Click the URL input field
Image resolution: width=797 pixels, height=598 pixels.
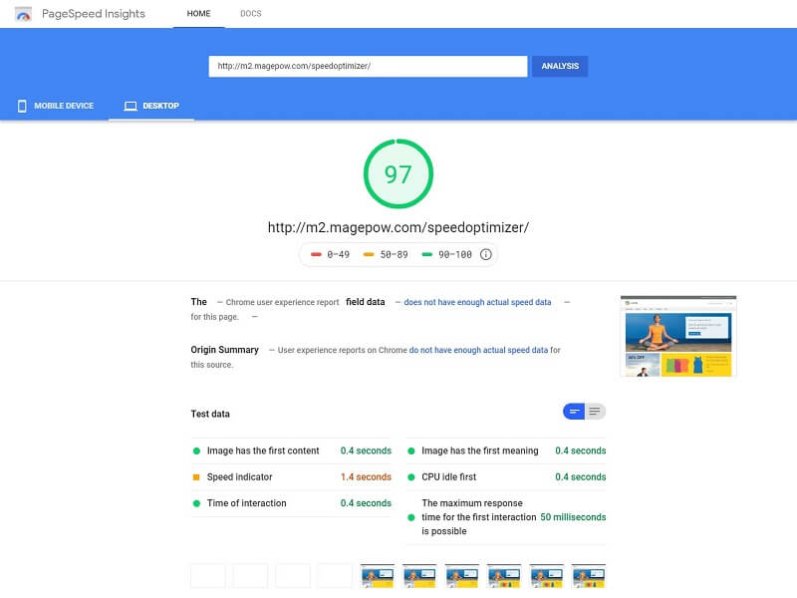(x=368, y=66)
